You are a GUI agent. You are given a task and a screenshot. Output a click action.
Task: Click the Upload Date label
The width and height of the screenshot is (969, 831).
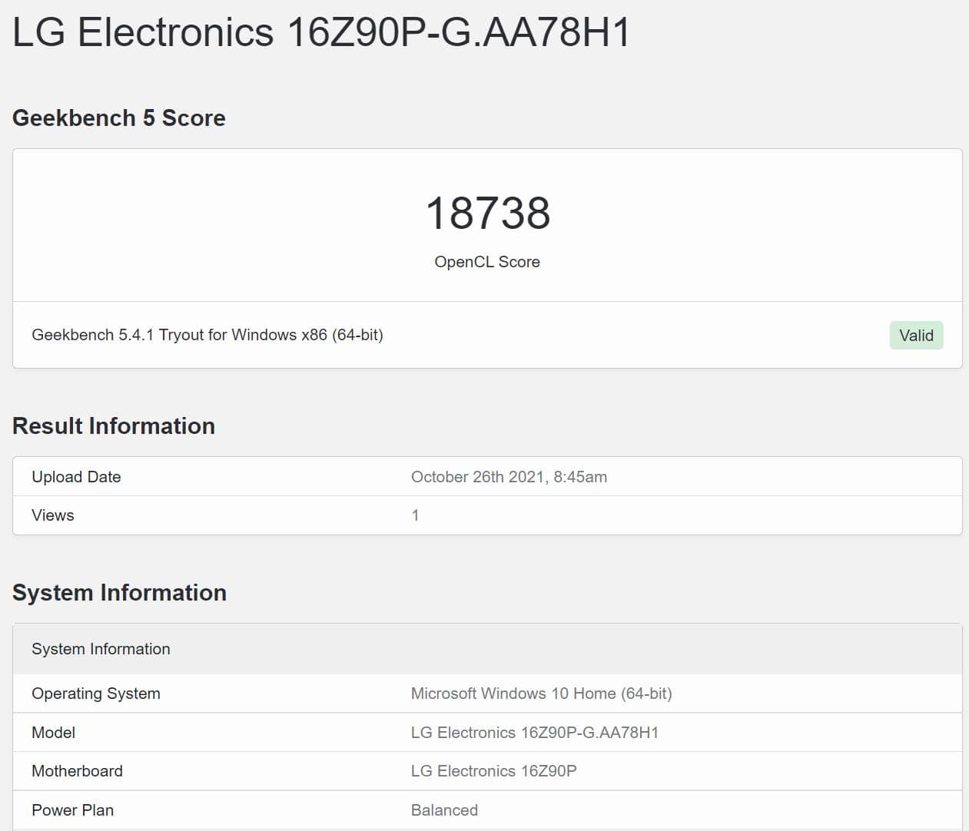point(76,477)
